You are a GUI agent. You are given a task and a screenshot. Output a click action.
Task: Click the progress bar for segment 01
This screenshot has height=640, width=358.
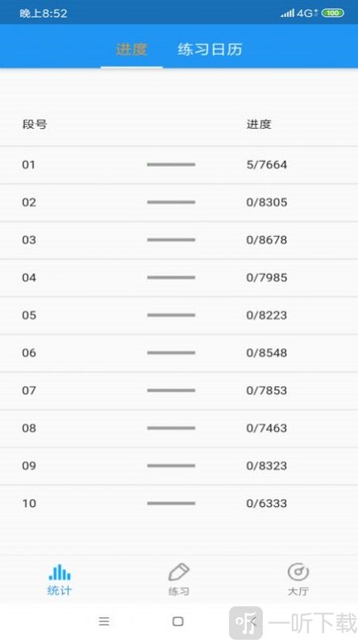click(x=171, y=164)
